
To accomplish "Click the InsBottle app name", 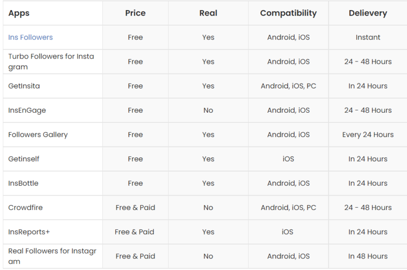I will (23, 183).
